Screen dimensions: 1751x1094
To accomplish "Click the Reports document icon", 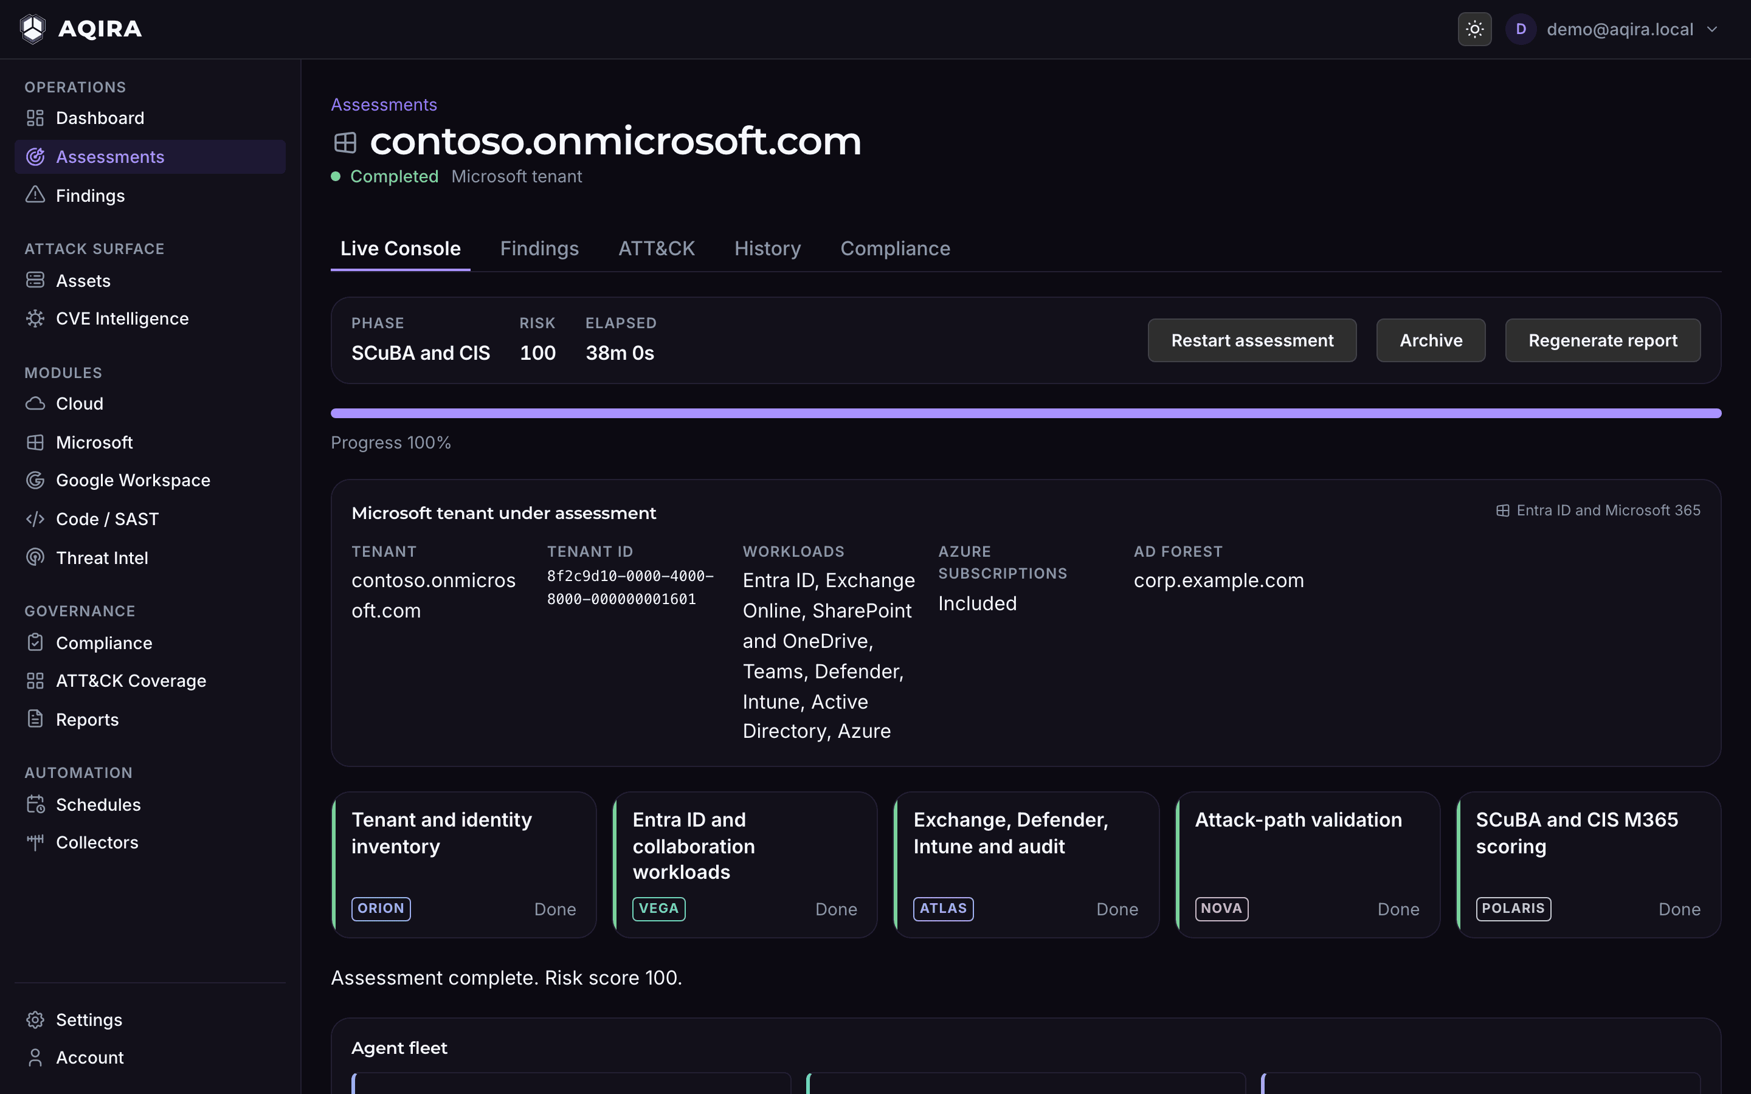I will point(35,719).
